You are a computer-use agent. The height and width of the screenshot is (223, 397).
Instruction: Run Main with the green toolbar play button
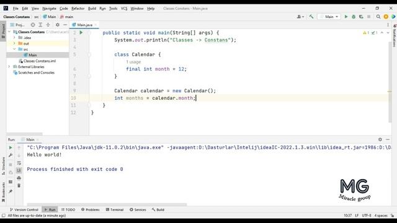pyautogui.click(x=346, y=17)
